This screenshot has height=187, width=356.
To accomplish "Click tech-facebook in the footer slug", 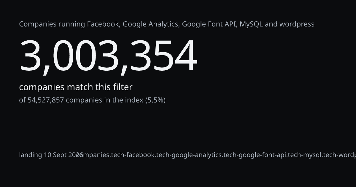I will click(133, 155).
